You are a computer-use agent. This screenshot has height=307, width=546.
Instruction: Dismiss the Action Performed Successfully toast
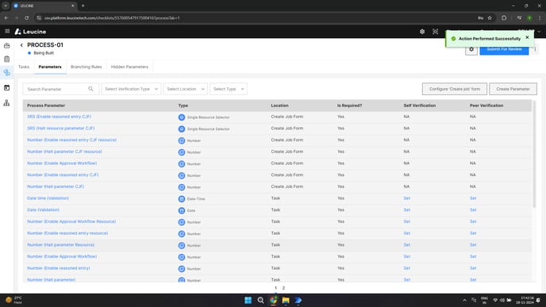[527, 37]
